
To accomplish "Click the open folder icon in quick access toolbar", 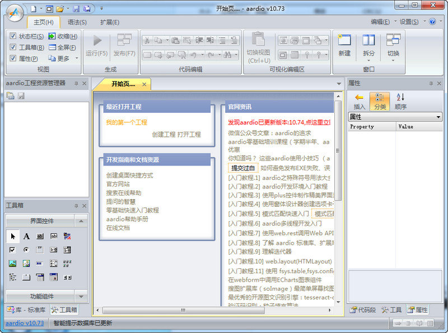I will click(x=60, y=9).
